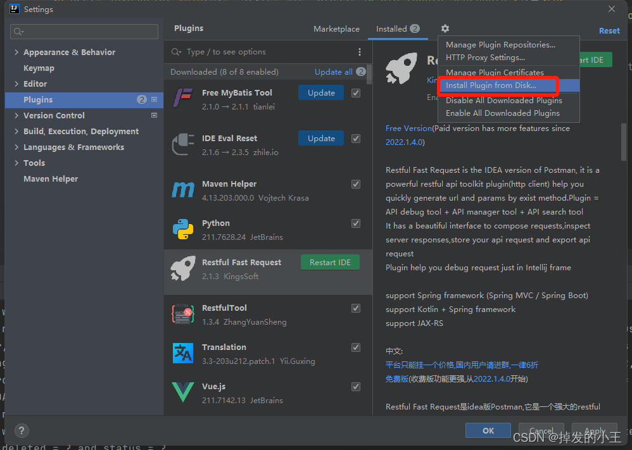
Task: Click the Free MyBatis Tool plugin icon
Action: click(x=183, y=98)
